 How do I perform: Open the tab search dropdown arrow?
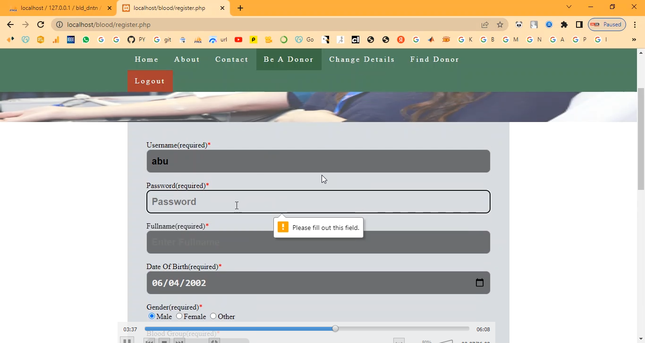[569, 7]
